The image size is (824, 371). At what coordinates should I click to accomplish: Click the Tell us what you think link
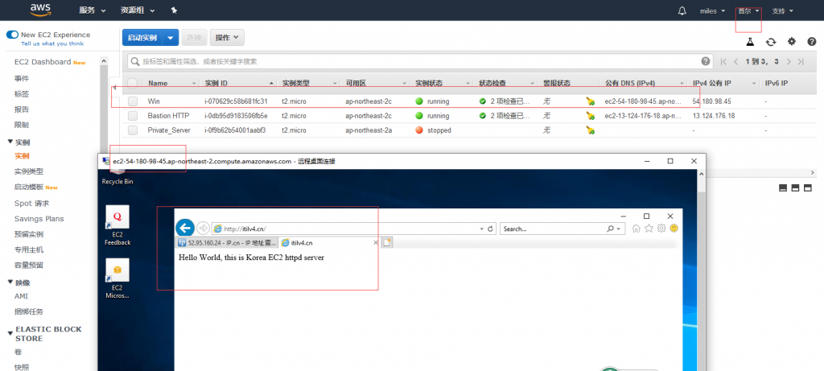pos(52,44)
